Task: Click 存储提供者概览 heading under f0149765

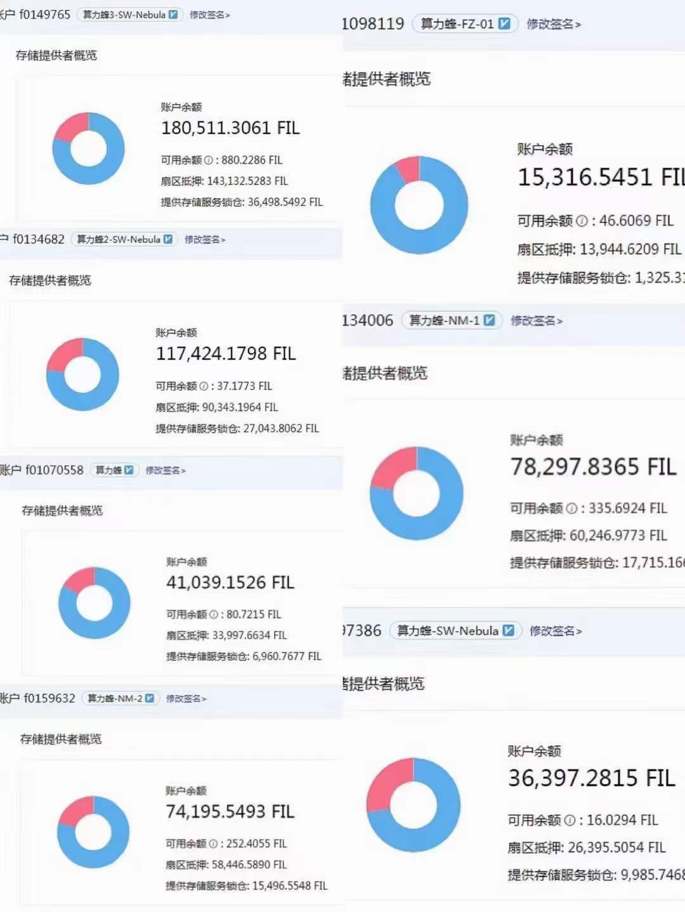Action: tap(56, 55)
